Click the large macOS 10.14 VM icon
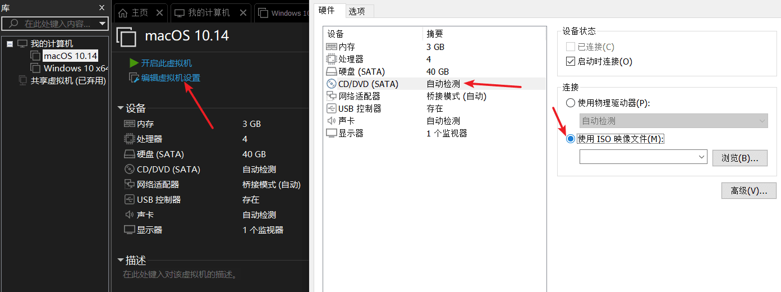This screenshot has height=292, width=781. (x=126, y=37)
